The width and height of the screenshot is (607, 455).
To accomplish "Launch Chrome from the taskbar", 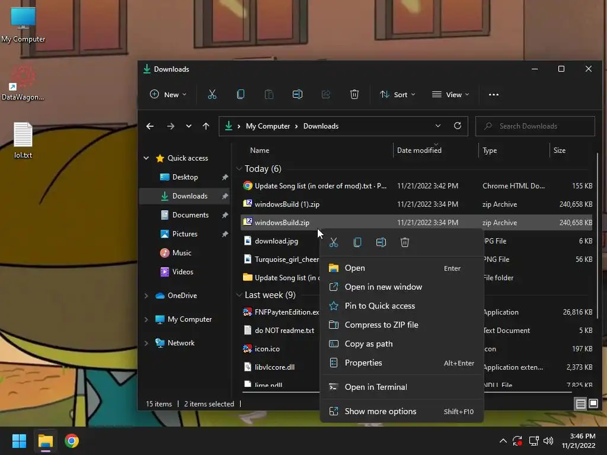I will point(72,441).
